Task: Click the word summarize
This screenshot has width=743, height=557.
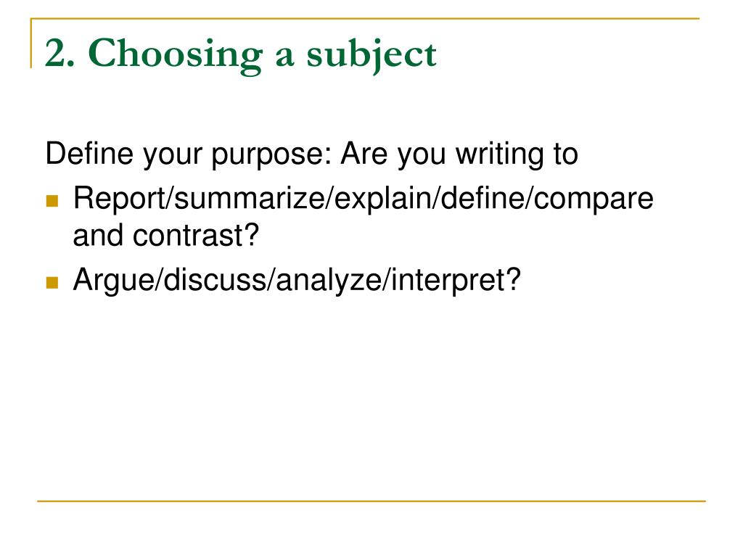Action: (250, 198)
